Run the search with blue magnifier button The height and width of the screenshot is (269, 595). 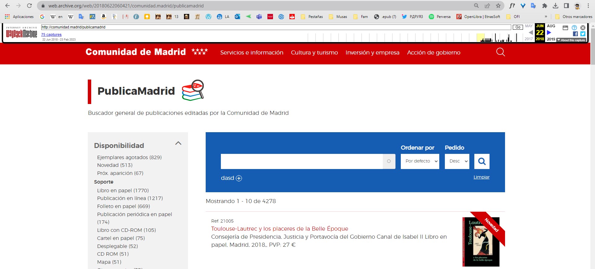pyautogui.click(x=482, y=161)
